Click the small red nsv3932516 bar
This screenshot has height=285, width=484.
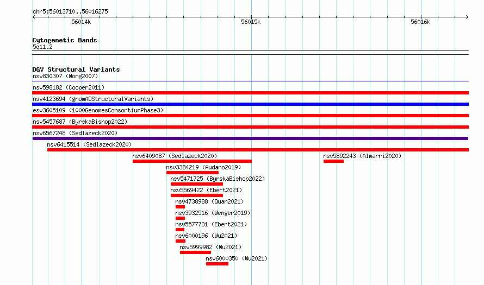point(180,218)
